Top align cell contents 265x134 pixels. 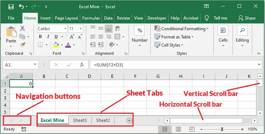93,28
